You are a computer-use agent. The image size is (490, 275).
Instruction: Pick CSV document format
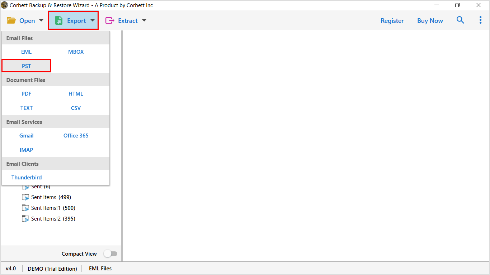(76, 108)
